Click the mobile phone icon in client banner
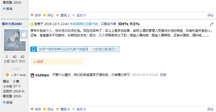Viewport: 216px width, 112px height. (33, 49)
